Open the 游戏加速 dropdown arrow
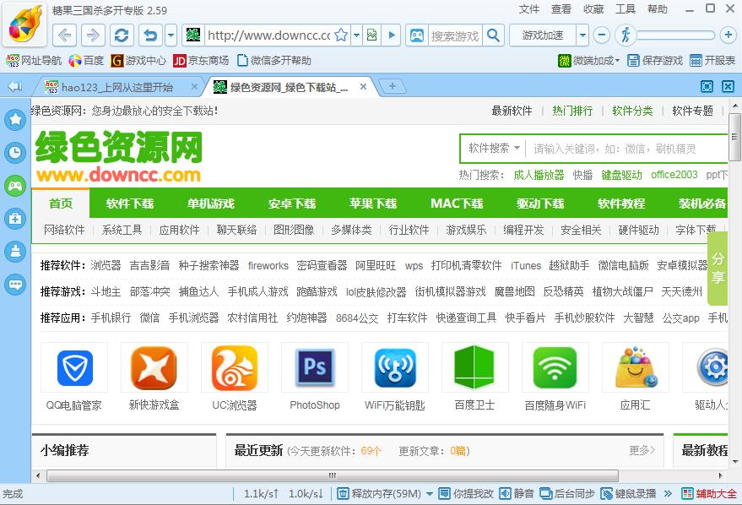 [x=584, y=35]
